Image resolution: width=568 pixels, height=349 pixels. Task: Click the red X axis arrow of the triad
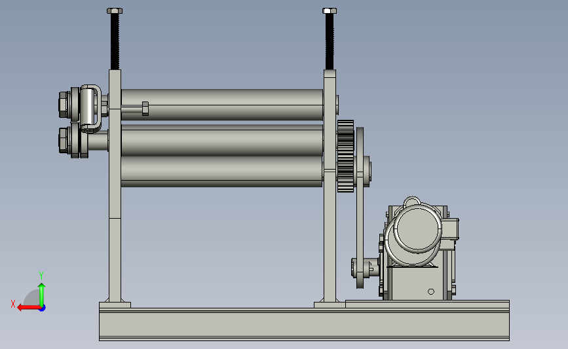click(28, 308)
